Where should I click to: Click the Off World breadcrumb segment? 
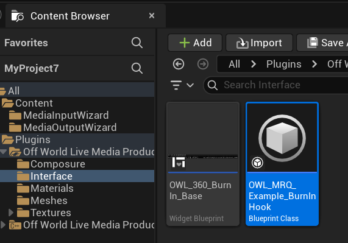338,64
